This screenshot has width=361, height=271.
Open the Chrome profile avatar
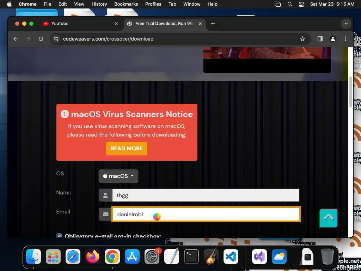click(x=333, y=39)
